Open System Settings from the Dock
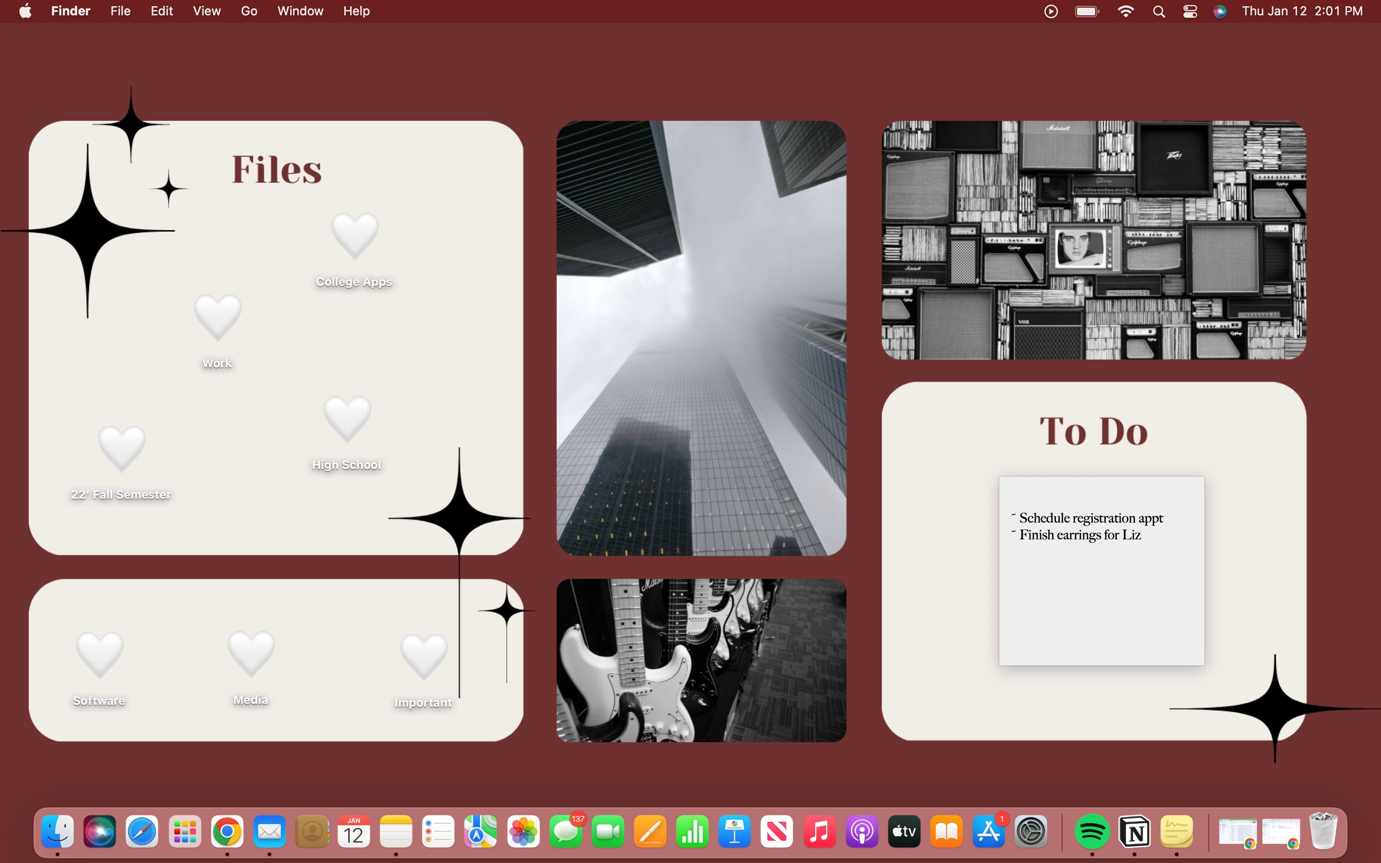Viewport: 1381px width, 863px height. pos(1032,832)
